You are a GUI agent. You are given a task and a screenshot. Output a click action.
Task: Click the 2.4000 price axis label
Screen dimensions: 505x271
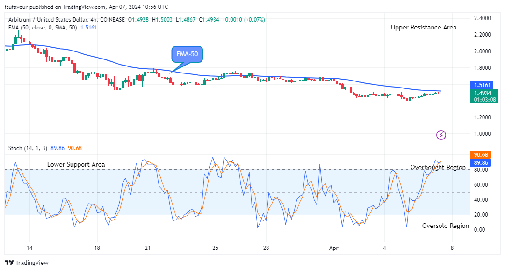click(483, 18)
